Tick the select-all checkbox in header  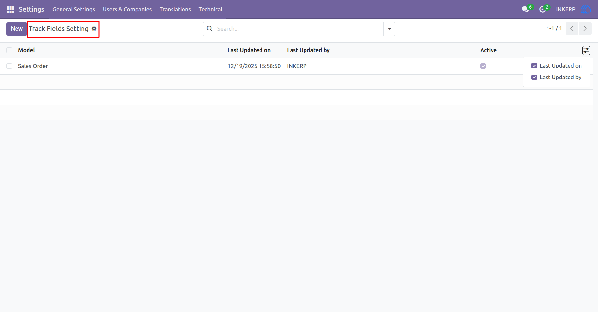point(9,50)
